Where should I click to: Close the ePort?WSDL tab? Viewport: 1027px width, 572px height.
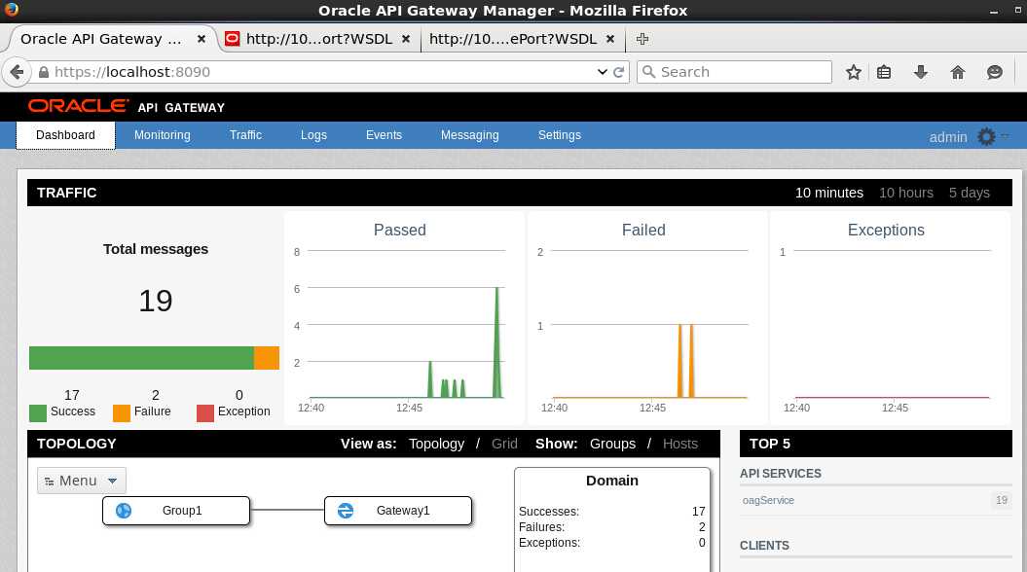tap(610, 39)
